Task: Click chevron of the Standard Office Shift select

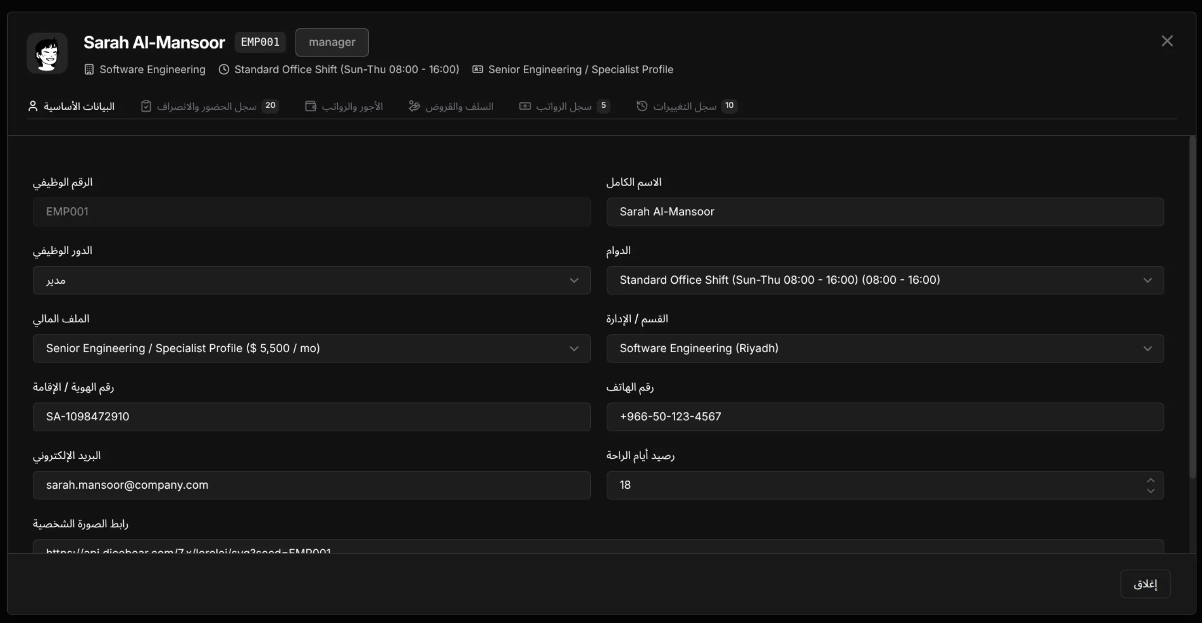Action: pyautogui.click(x=1147, y=280)
